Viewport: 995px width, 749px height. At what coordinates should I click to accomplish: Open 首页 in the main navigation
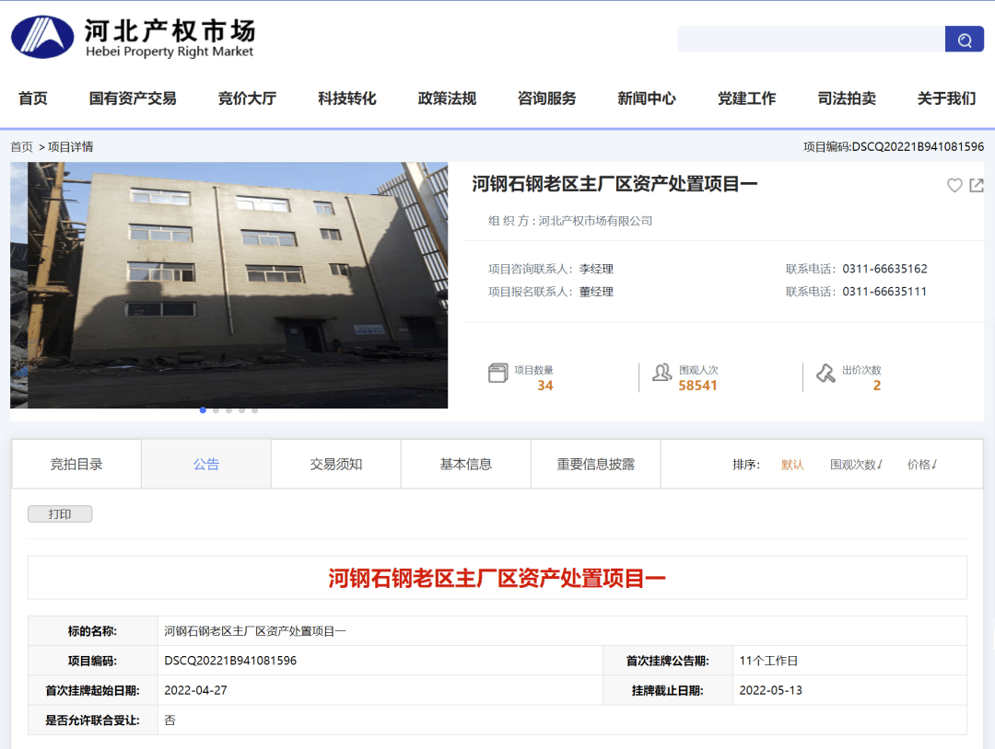[33, 98]
